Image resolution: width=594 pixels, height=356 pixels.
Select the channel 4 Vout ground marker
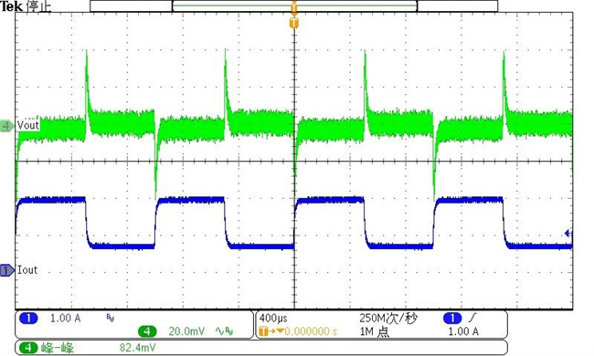[6, 126]
